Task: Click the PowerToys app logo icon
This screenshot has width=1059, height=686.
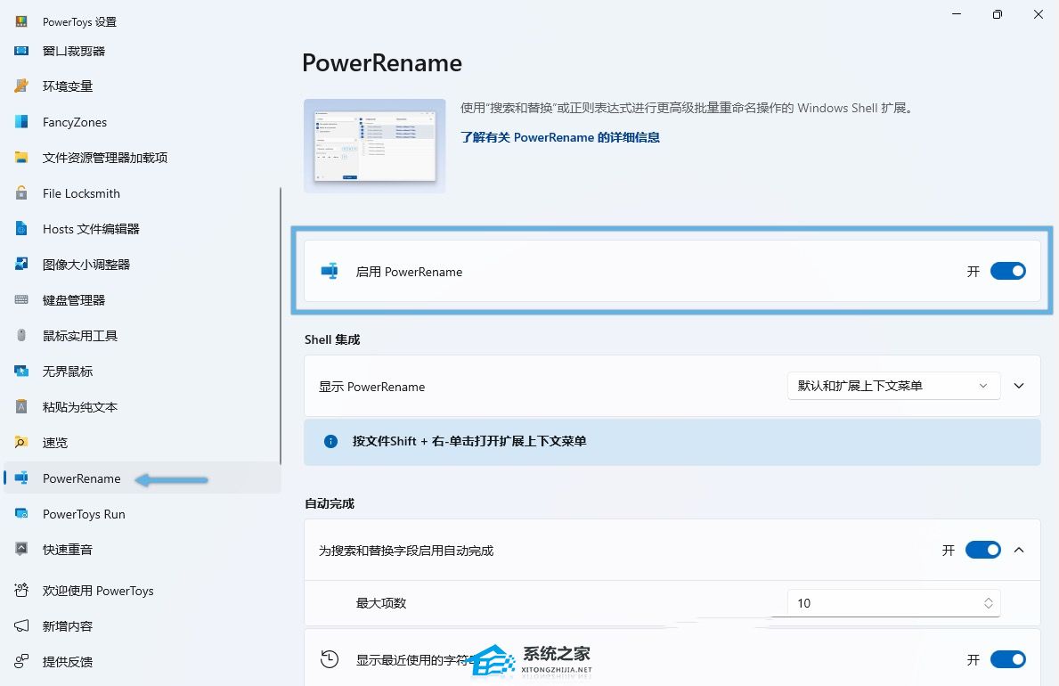Action: pos(21,21)
